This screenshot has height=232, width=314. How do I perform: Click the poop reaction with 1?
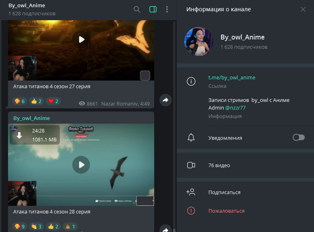click(x=70, y=227)
